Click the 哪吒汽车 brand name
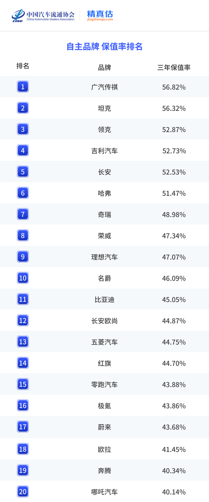209x502 pixels. 104,492
